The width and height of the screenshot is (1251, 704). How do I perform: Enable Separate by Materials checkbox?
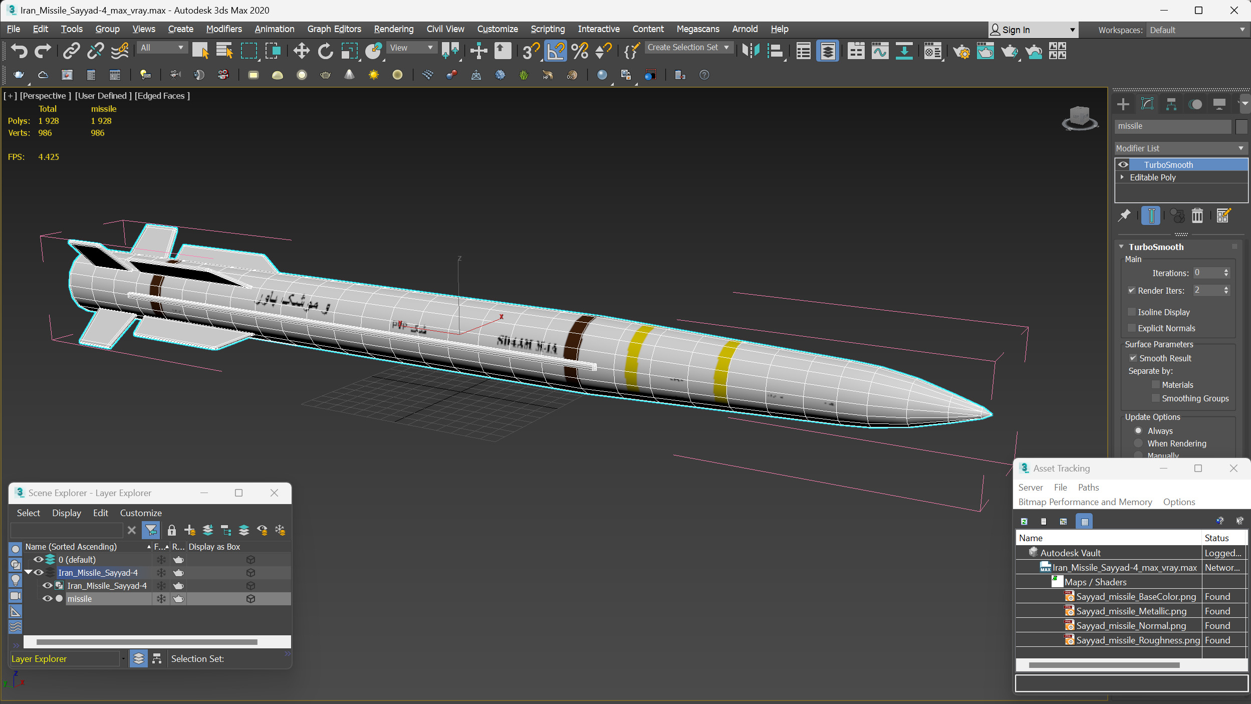[x=1156, y=385]
